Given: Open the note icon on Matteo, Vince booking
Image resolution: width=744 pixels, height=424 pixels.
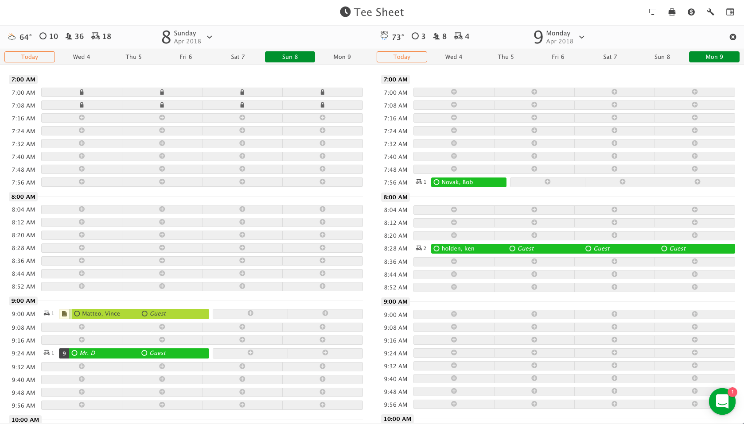Looking at the screenshot, I should tap(65, 314).
